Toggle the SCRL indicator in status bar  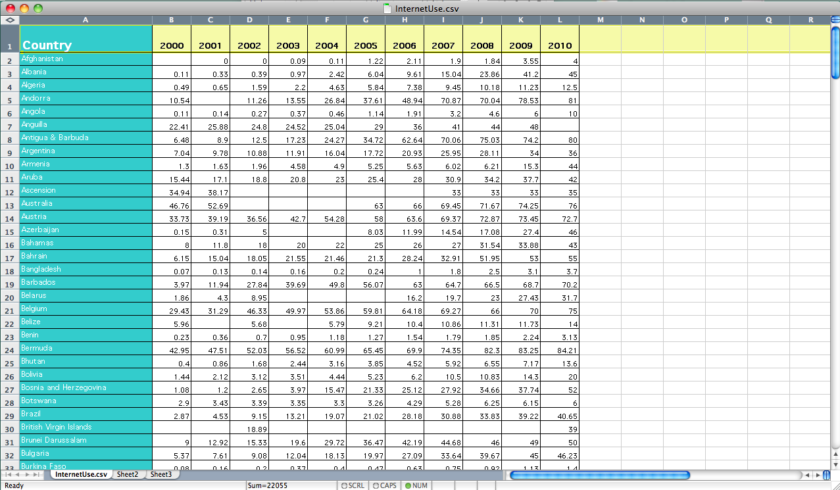(x=353, y=485)
